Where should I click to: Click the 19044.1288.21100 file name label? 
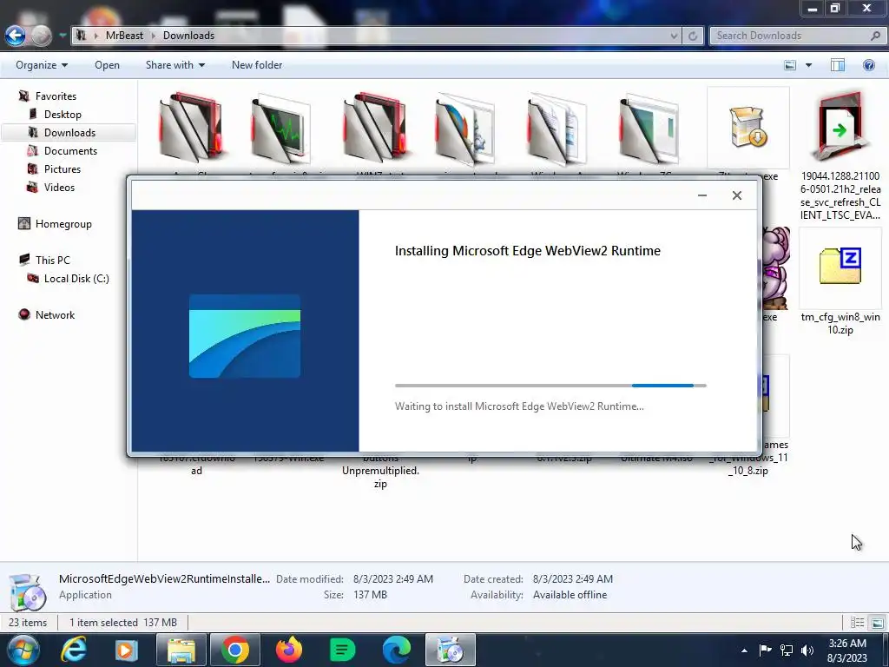point(840,195)
